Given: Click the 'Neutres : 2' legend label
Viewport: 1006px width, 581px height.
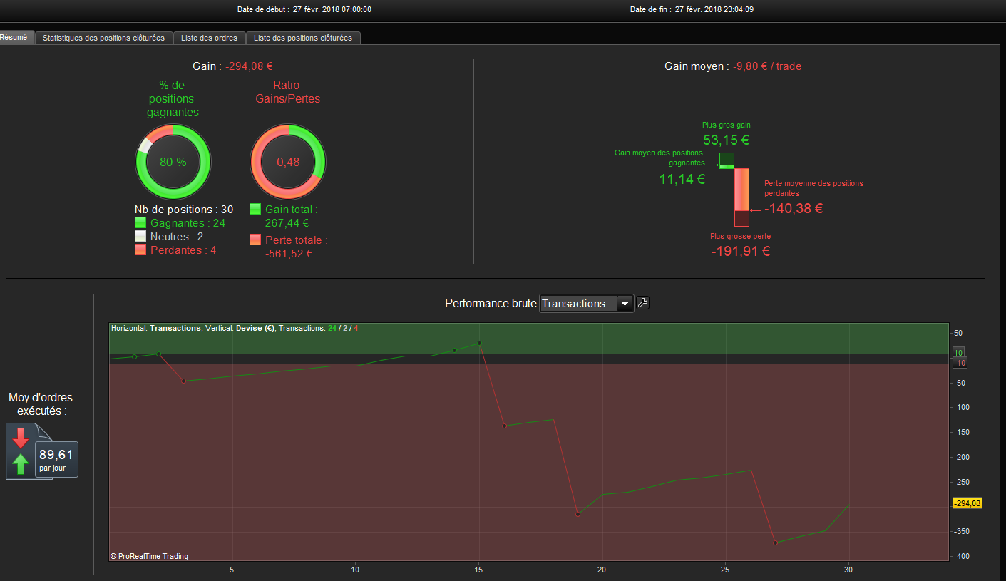Looking at the screenshot, I should click(177, 237).
